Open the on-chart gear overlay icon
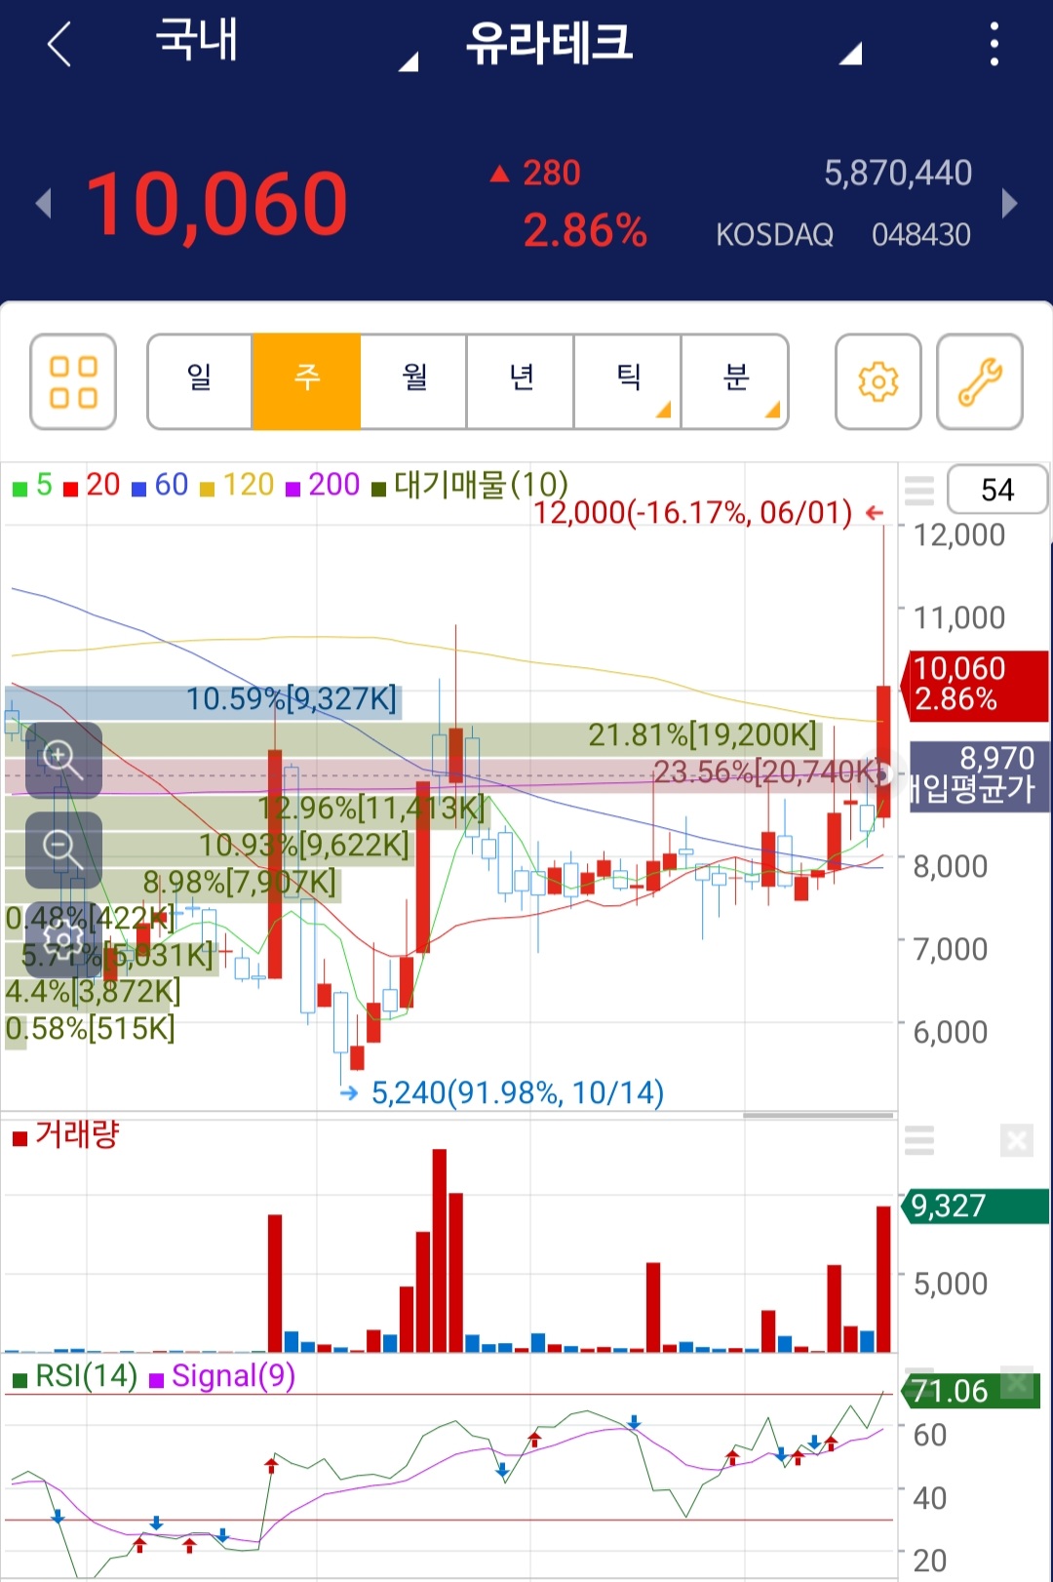This screenshot has height=1582, width=1053. click(63, 941)
